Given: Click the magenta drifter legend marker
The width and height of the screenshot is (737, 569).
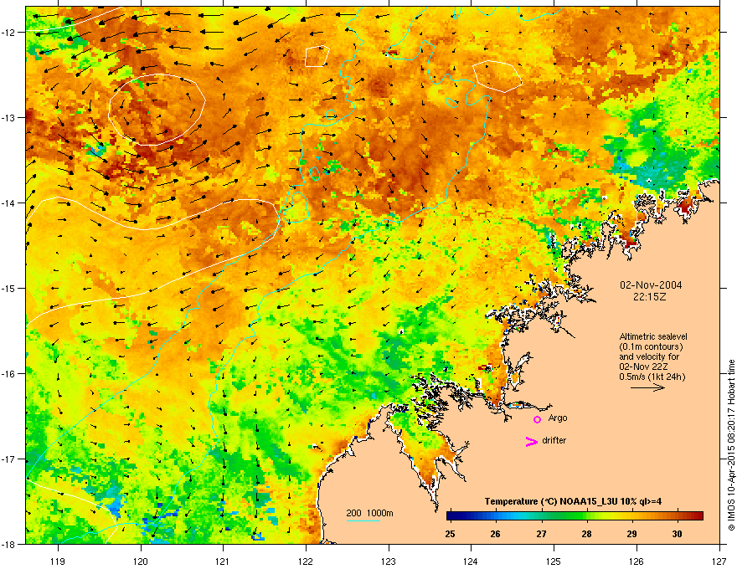Looking at the screenshot, I should (x=531, y=441).
